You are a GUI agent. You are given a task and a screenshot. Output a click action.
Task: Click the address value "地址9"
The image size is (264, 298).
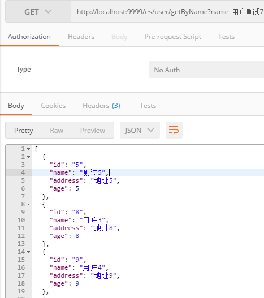[103, 275]
